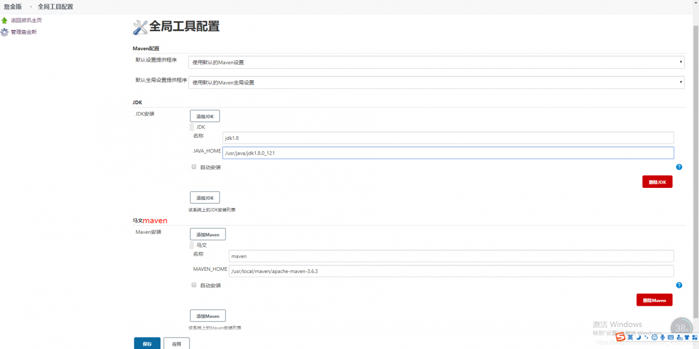Click the JDK section heading
Screen dimensions: 699x349
coord(137,103)
